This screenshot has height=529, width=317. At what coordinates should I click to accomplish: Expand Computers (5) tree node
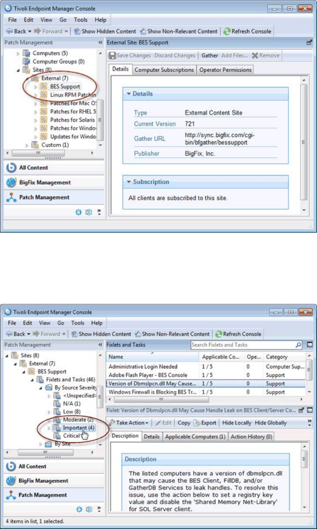18,54
